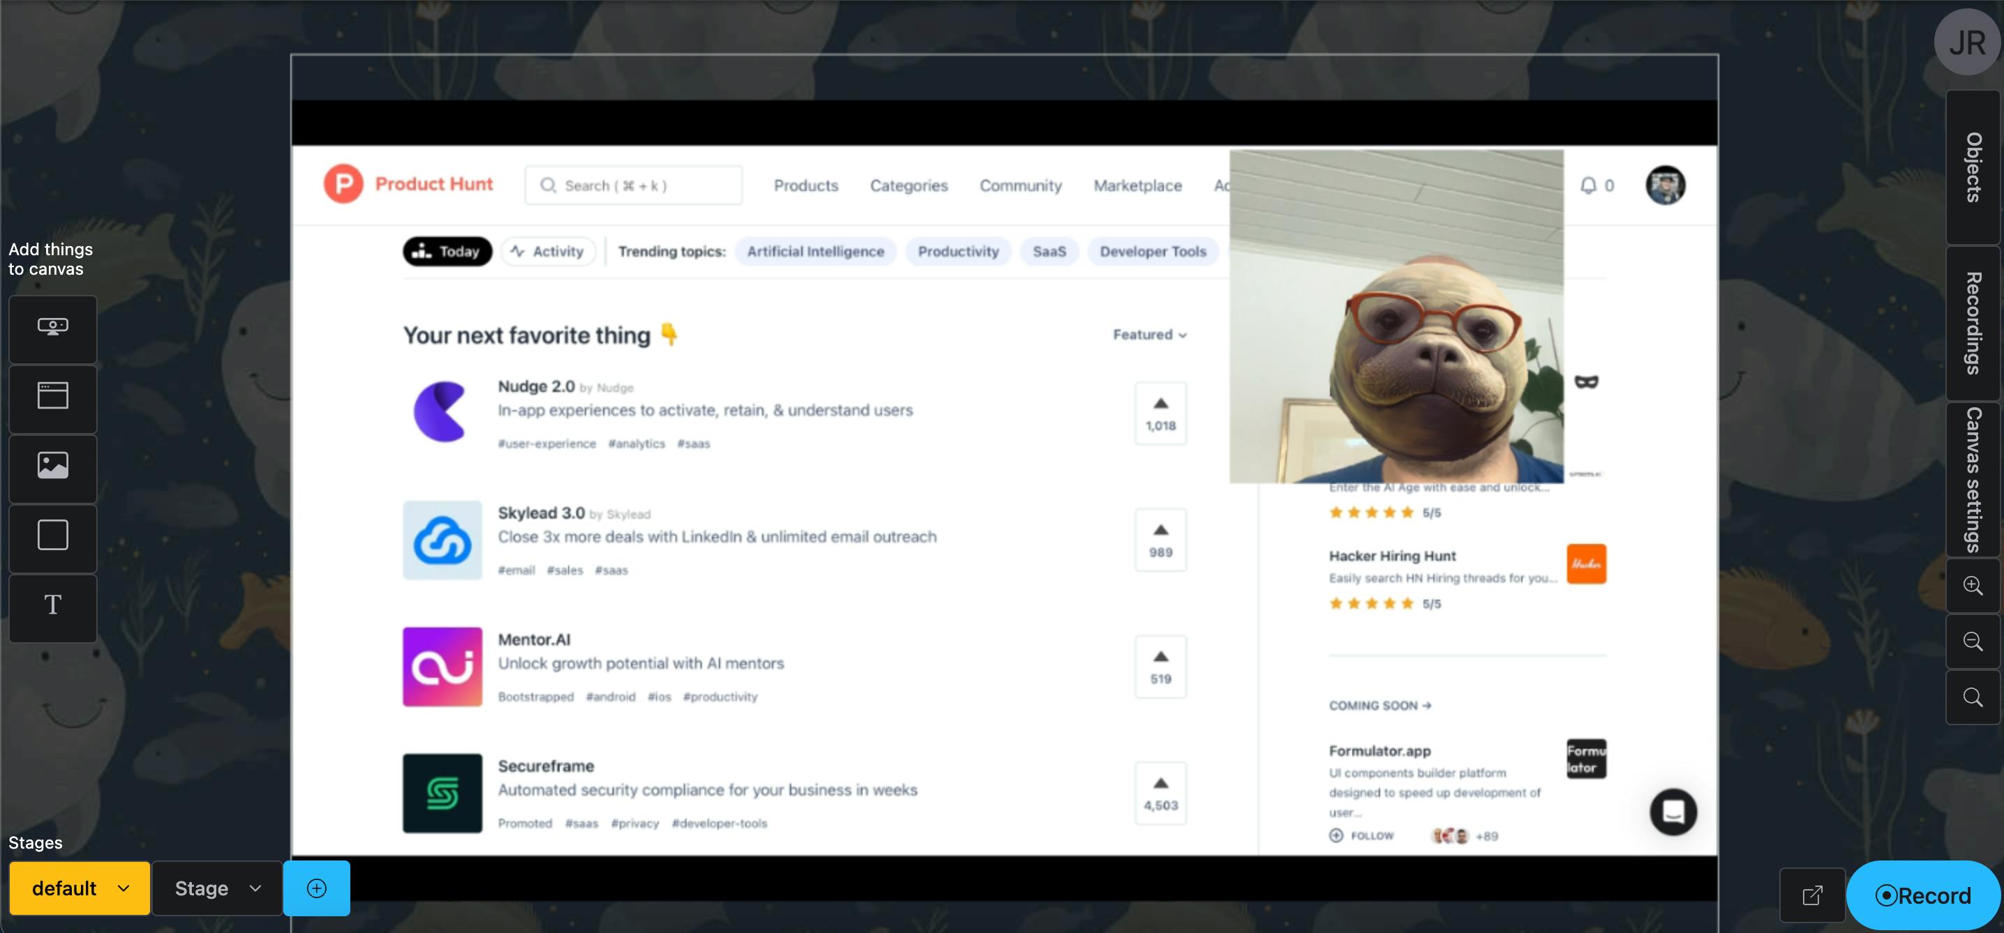The width and height of the screenshot is (2004, 933).
Task: Upvote Skylead 3.0 with 989 votes
Action: tap(1160, 540)
